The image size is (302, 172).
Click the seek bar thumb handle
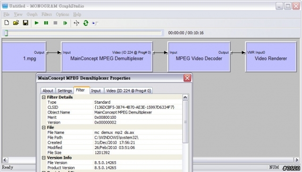click(x=6, y=33)
